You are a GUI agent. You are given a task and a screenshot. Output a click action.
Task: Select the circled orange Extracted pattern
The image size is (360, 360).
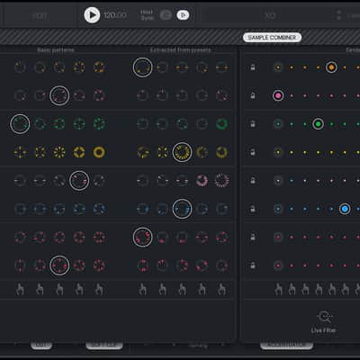pos(142,67)
